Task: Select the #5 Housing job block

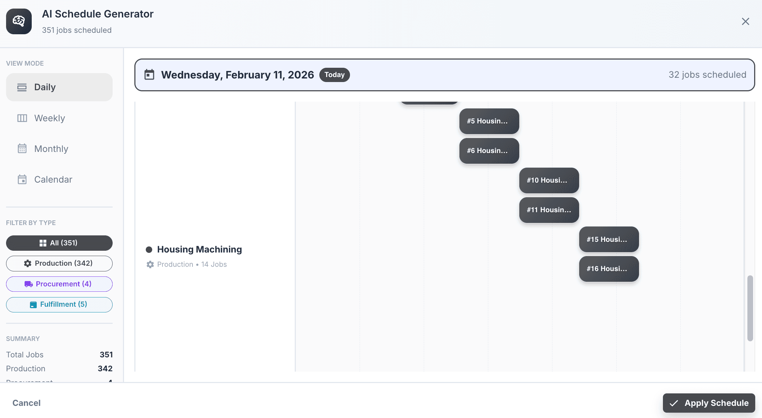Action: [x=489, y=121]
